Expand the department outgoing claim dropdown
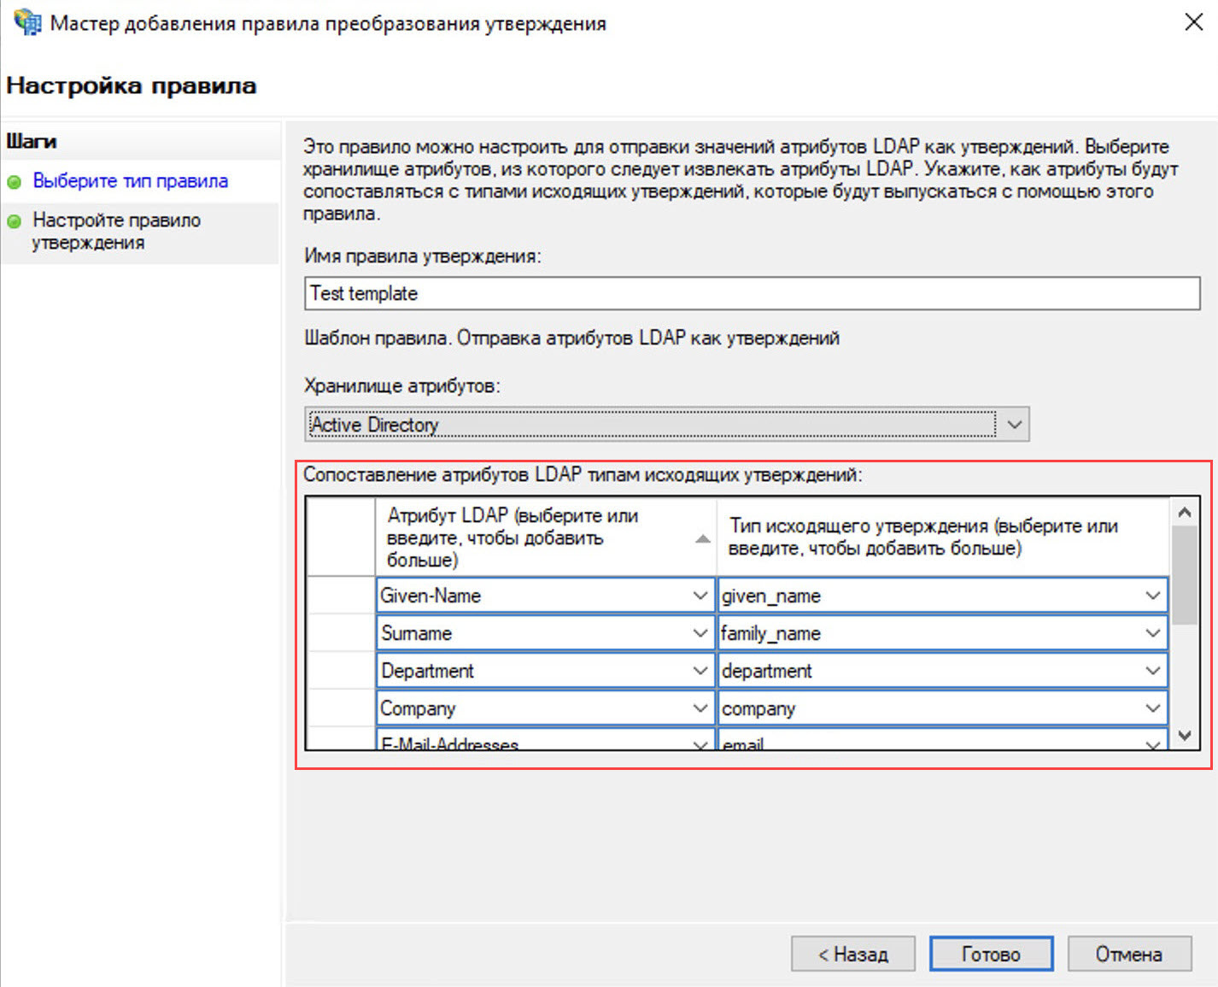This screenshot has height=987, width=1218. point(1152,671)
